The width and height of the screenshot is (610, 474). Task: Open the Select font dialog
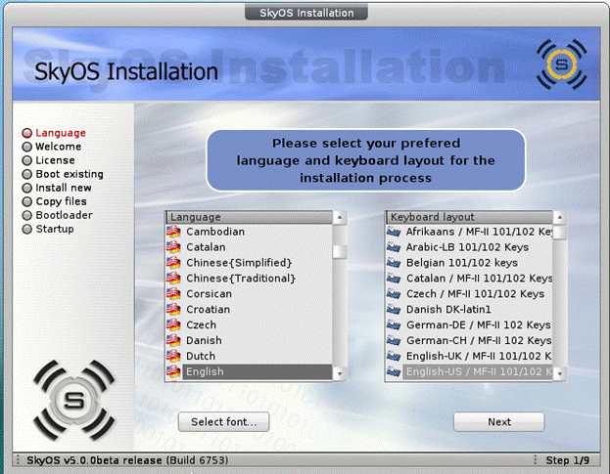click(223, 421)
